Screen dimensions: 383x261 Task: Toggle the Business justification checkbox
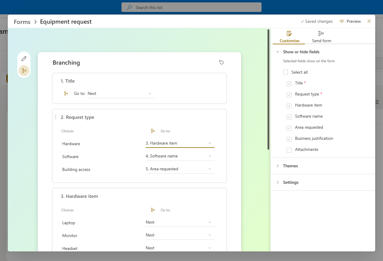click(x=289, y=139)
